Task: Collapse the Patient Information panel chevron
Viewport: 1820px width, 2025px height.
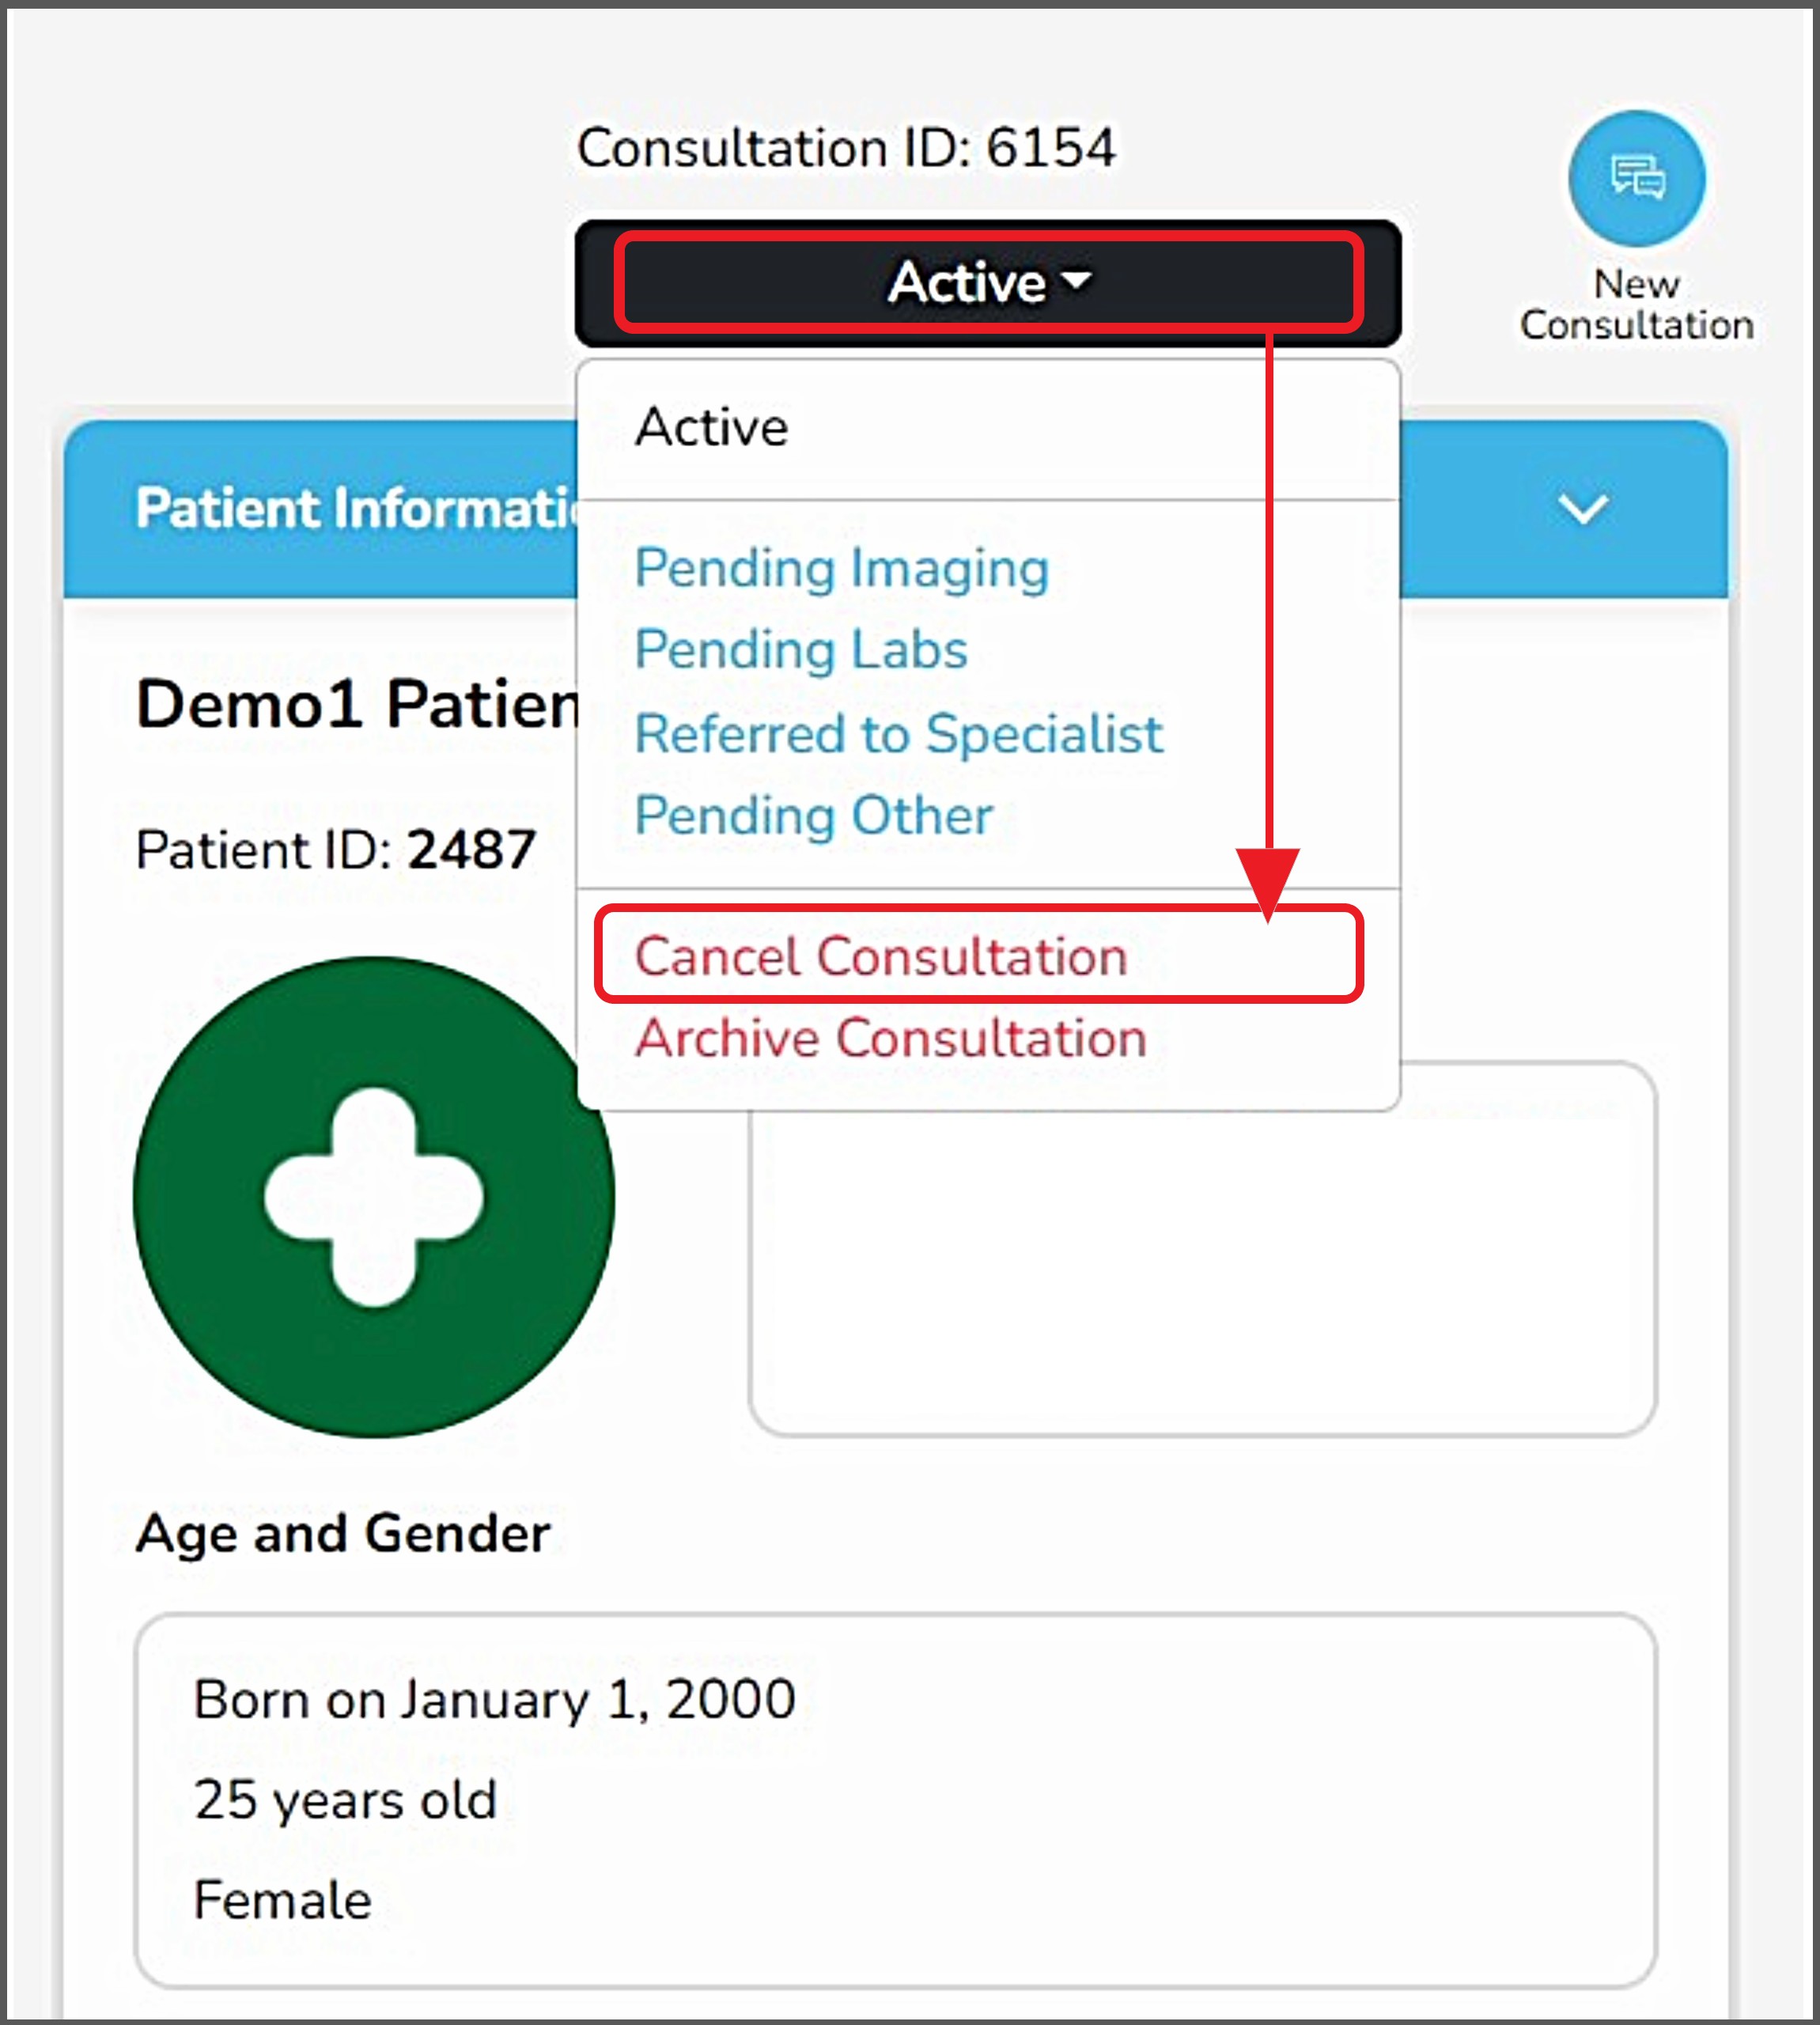Action: point(1582,509)
